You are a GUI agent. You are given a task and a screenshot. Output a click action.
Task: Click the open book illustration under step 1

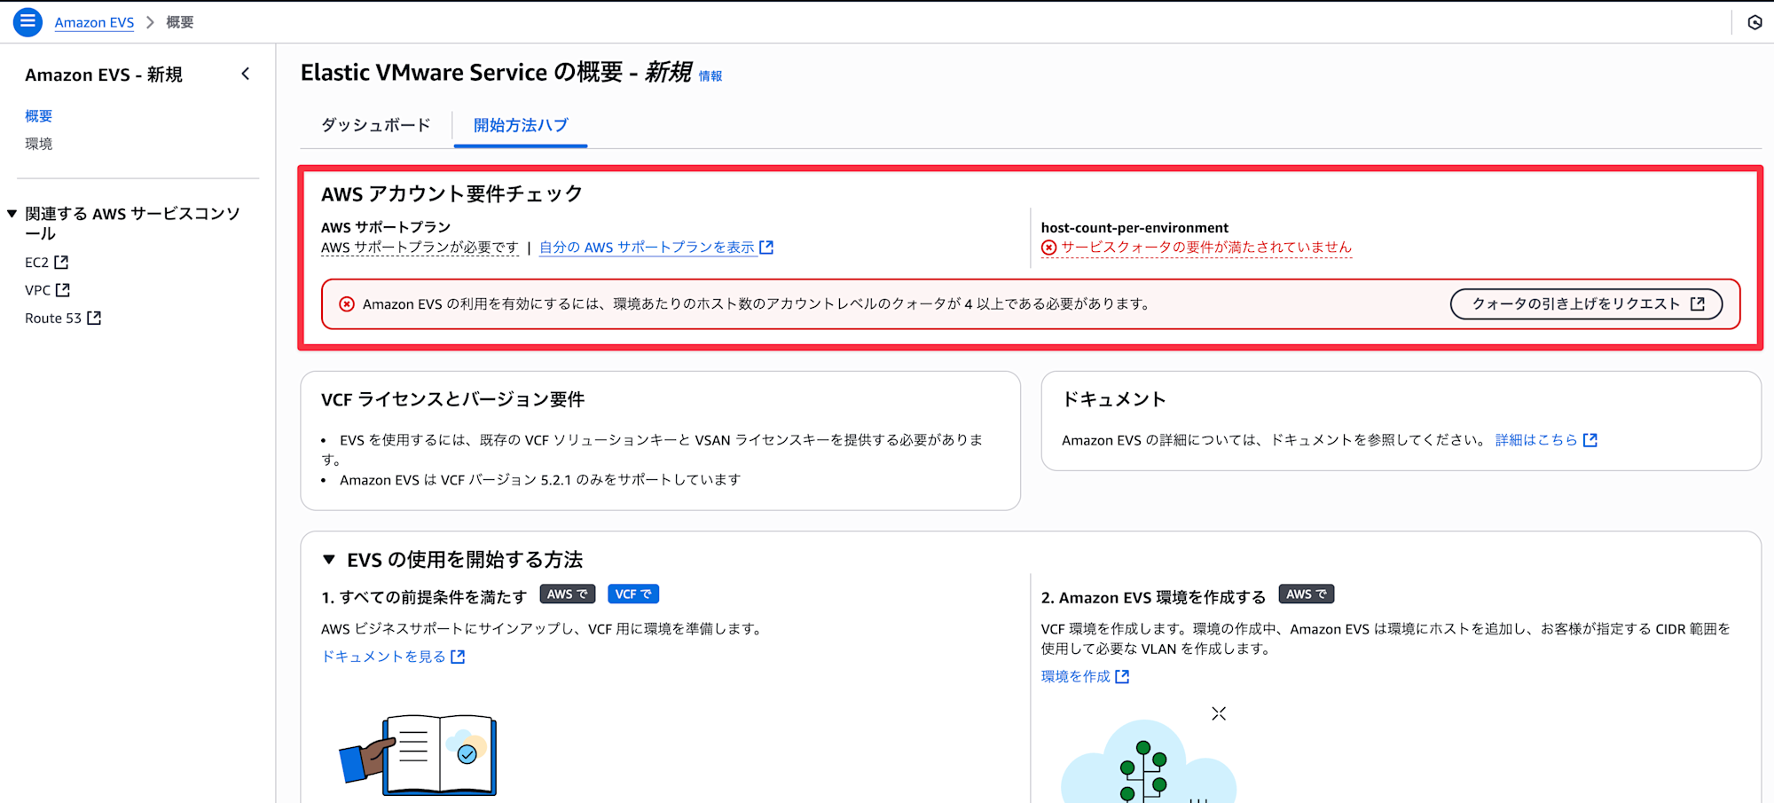(419, 755)
